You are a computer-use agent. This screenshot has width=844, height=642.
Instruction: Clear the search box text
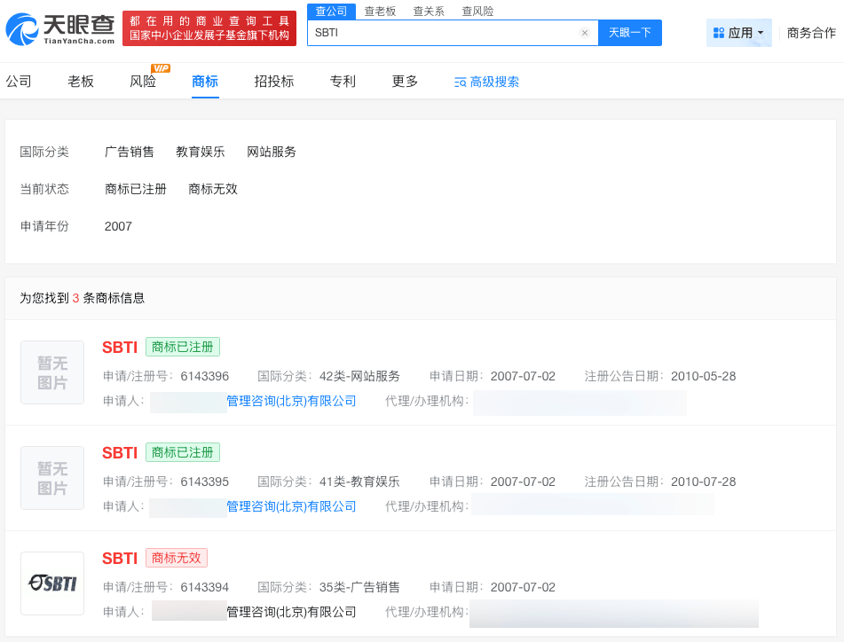point(585,33)
